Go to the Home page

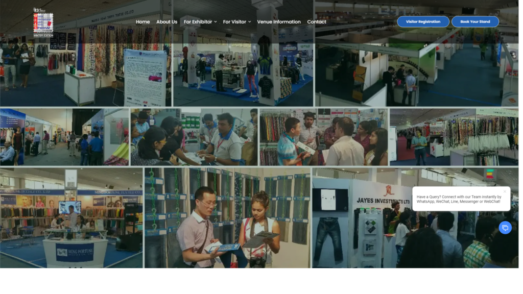[x=143, y=21]
